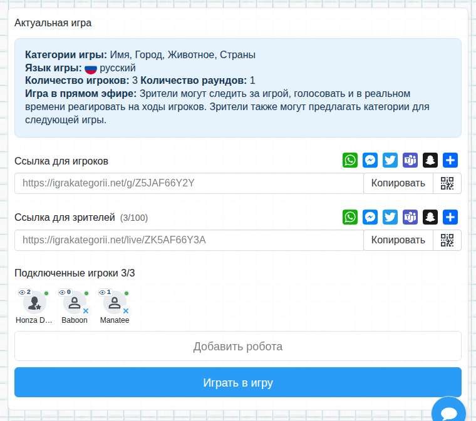Screen dimensions: 476x421
Task: Share spectators link on Twitter
Action: click(390, 217)
